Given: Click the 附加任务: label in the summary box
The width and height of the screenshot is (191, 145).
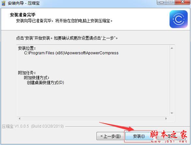Looking at the screenshot, I should 27,73.
